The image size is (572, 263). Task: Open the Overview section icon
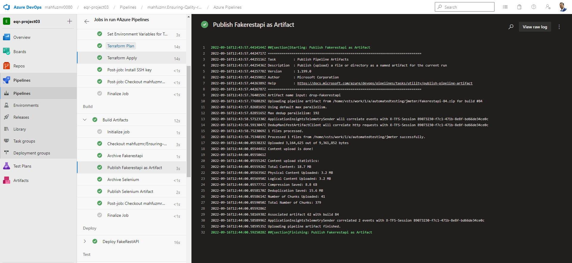coord(7,37)
